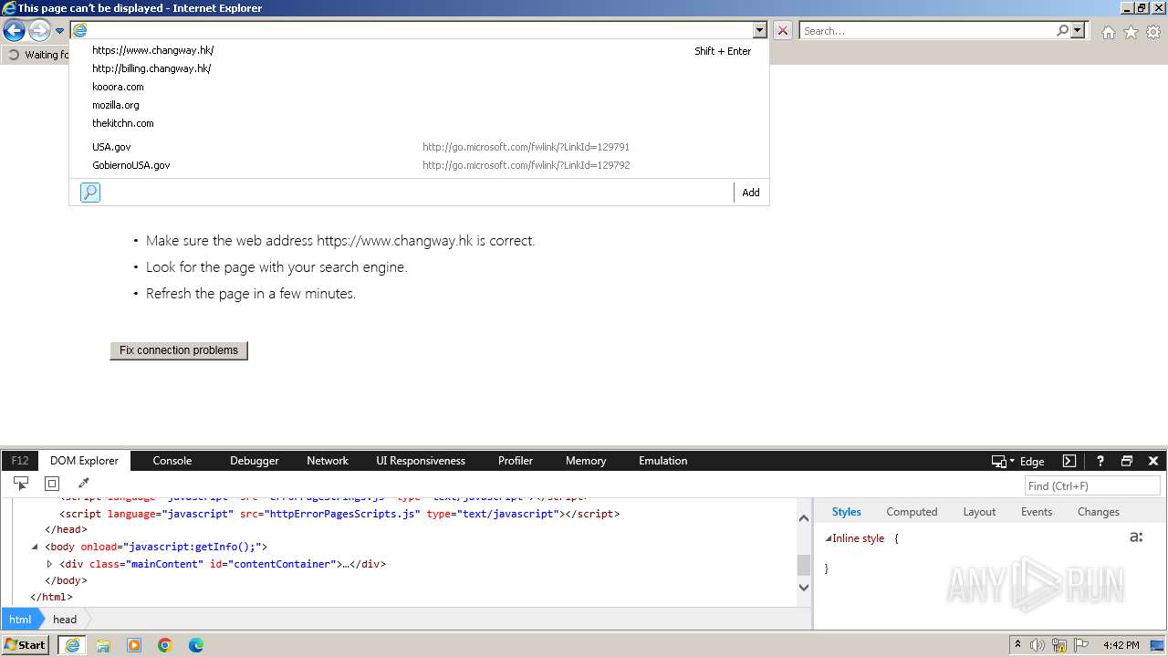
Task: Click the magnifier search icon in search box
Action: [1062, 30]
